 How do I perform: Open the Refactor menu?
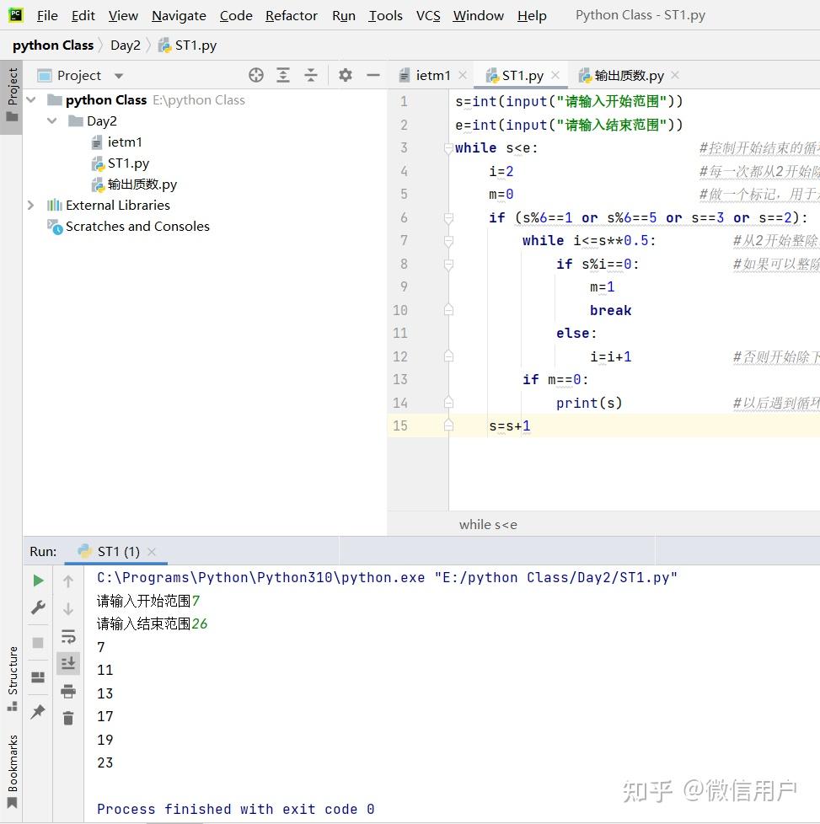292,16
